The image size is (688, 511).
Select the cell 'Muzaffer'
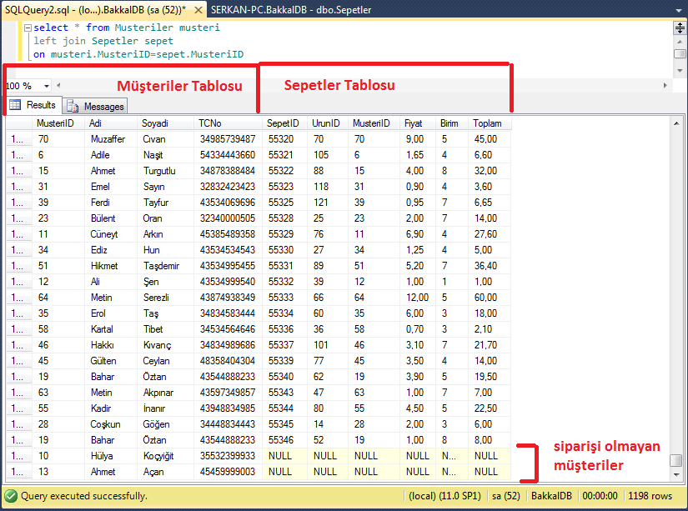[111, 139]
